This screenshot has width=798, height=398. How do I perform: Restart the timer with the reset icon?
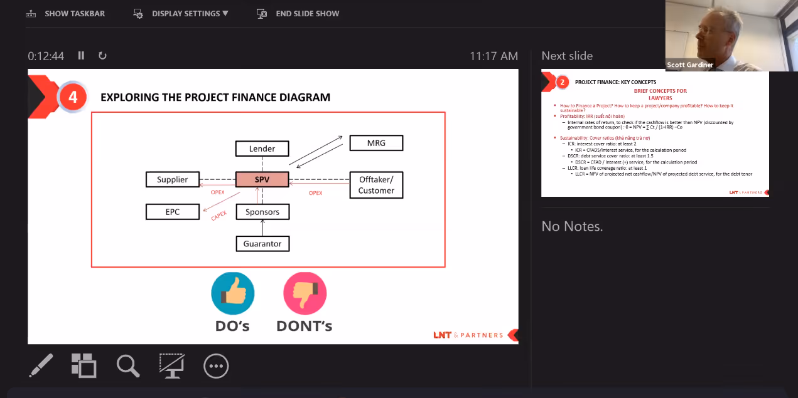[x=102, y=56]
